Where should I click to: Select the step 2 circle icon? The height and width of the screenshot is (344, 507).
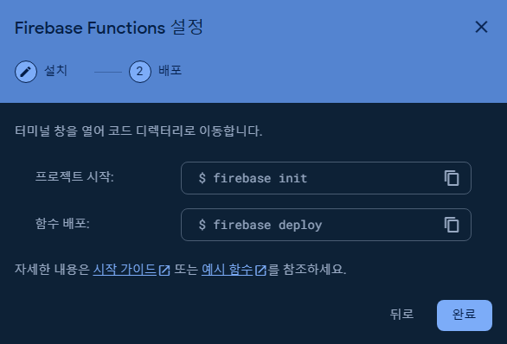(x=140, y=72)
